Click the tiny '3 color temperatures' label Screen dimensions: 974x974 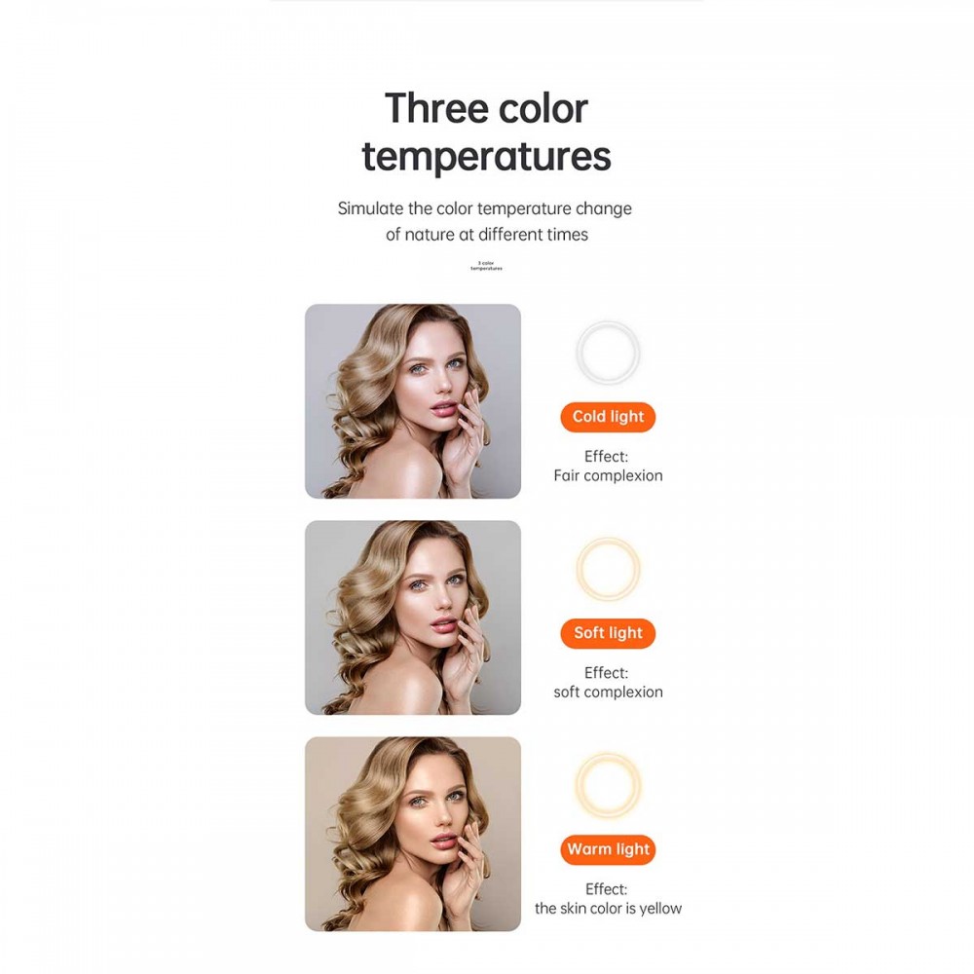486,266
